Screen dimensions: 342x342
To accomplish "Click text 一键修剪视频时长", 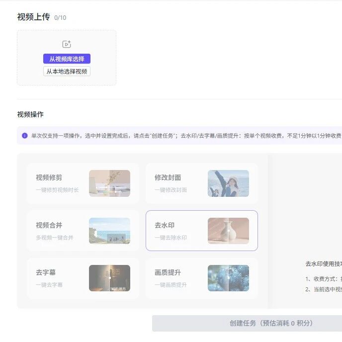I will click(x=57, y=190).
